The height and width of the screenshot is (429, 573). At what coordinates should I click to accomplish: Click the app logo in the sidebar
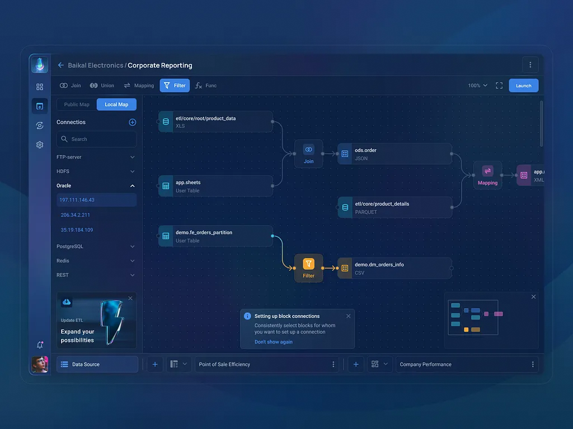point(40,65)
